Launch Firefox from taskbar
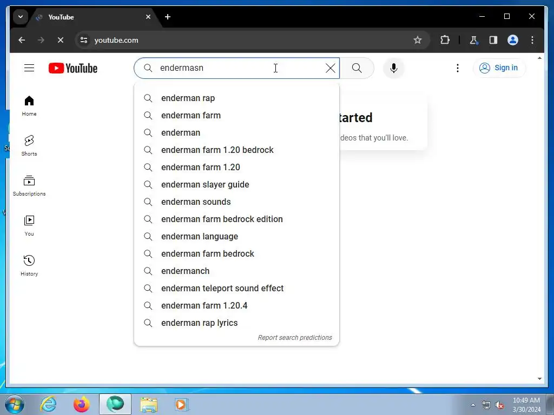 click(x=82, y=404)
